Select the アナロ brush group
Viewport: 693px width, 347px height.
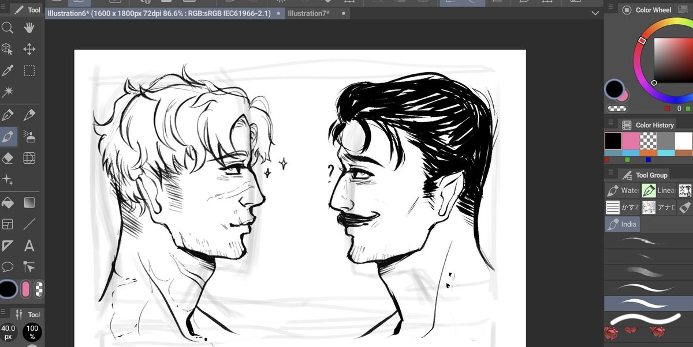(658, 208)
